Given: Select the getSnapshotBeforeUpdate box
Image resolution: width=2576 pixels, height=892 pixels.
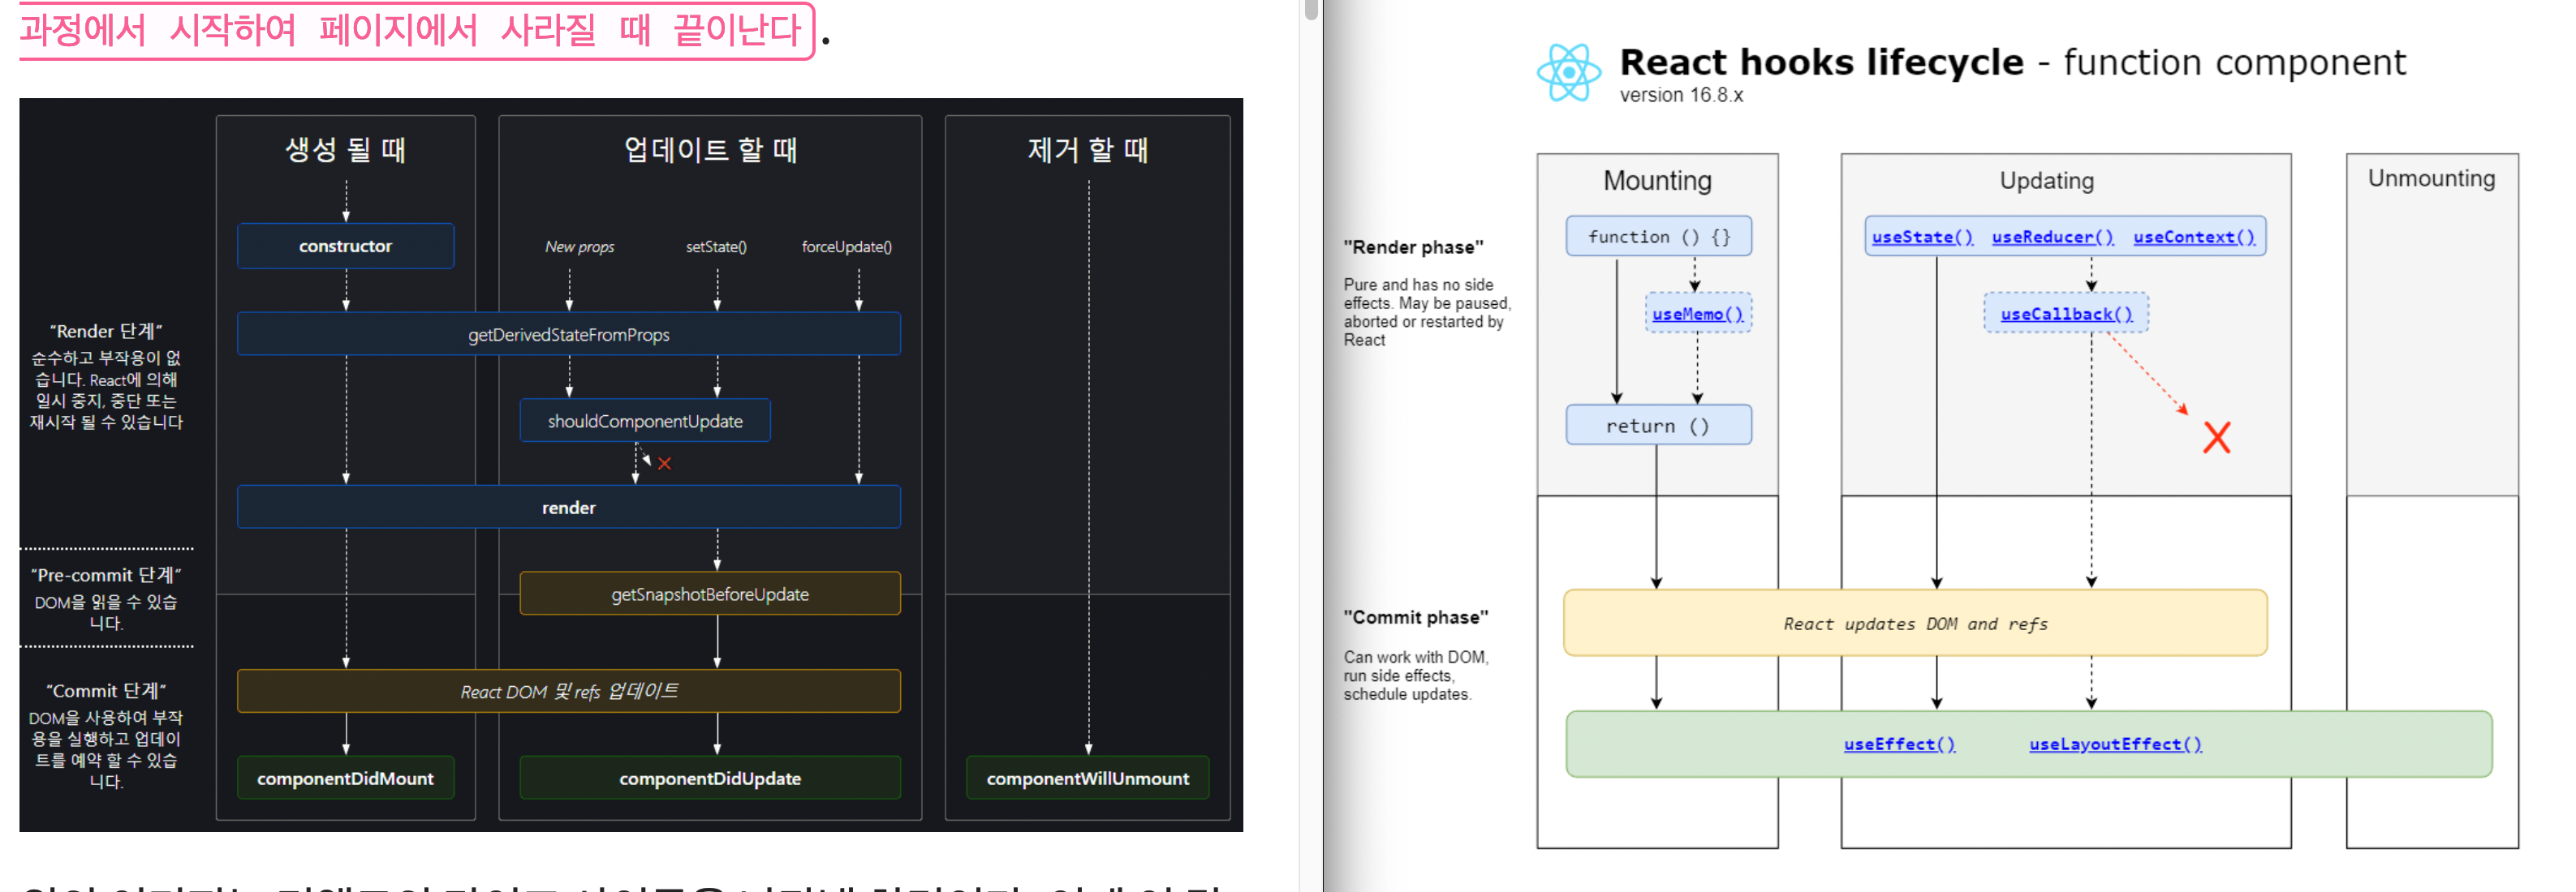Looking at the screenshot, I should [x=709, y=594].
